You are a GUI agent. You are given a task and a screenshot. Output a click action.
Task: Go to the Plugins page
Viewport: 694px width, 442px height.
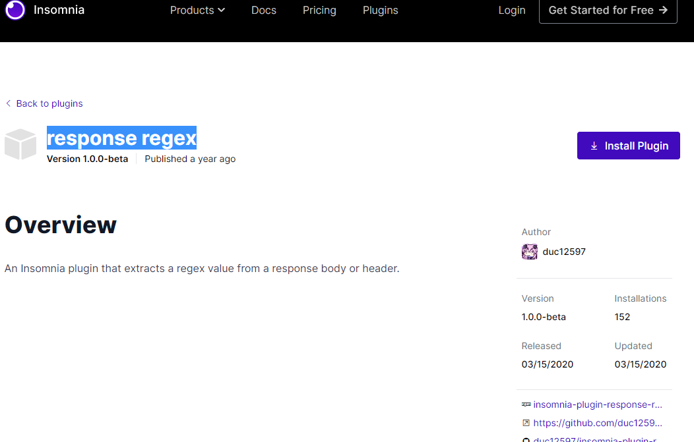[380, 10]
